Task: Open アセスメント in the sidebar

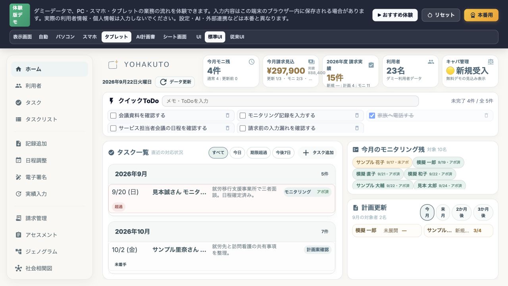Action: [50, 235]
